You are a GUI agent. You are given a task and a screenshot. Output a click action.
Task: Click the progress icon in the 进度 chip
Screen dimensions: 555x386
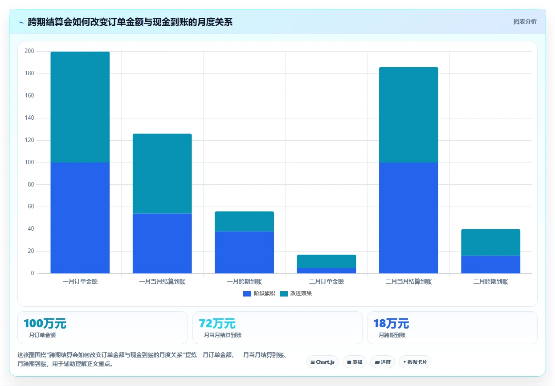(x=377, y=362)
